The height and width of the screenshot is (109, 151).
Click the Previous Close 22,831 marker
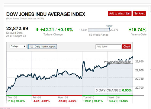[118, 62]
